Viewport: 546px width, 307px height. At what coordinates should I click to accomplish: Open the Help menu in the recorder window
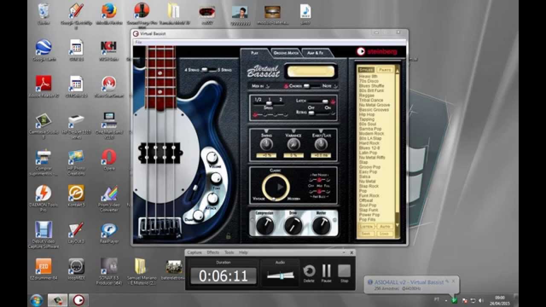243,252
